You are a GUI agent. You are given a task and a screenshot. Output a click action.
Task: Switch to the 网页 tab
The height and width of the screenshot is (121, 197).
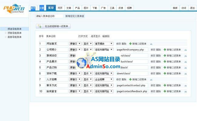60,8
